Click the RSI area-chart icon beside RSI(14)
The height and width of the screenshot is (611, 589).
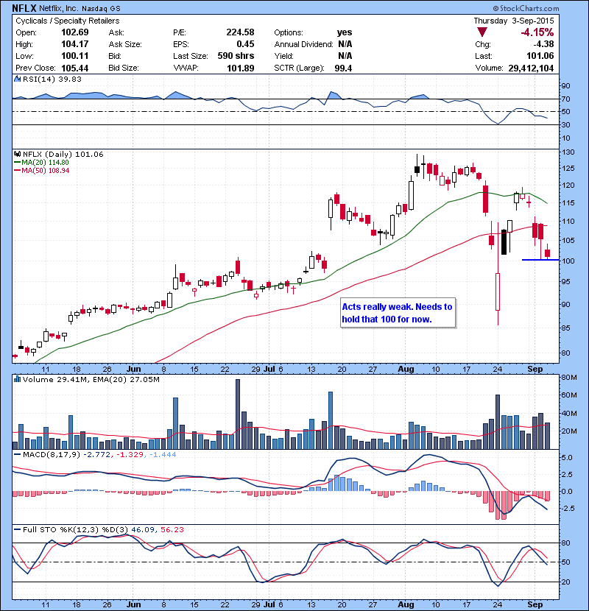pyautogui.click(x=18, y=79)
